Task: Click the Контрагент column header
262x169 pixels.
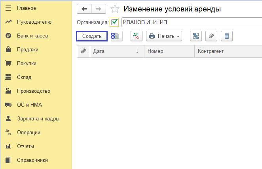Action: click(228, 51)
